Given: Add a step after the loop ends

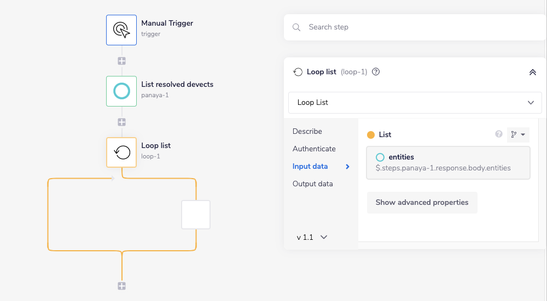Looking at the screenshot, I should coord(122,286).
